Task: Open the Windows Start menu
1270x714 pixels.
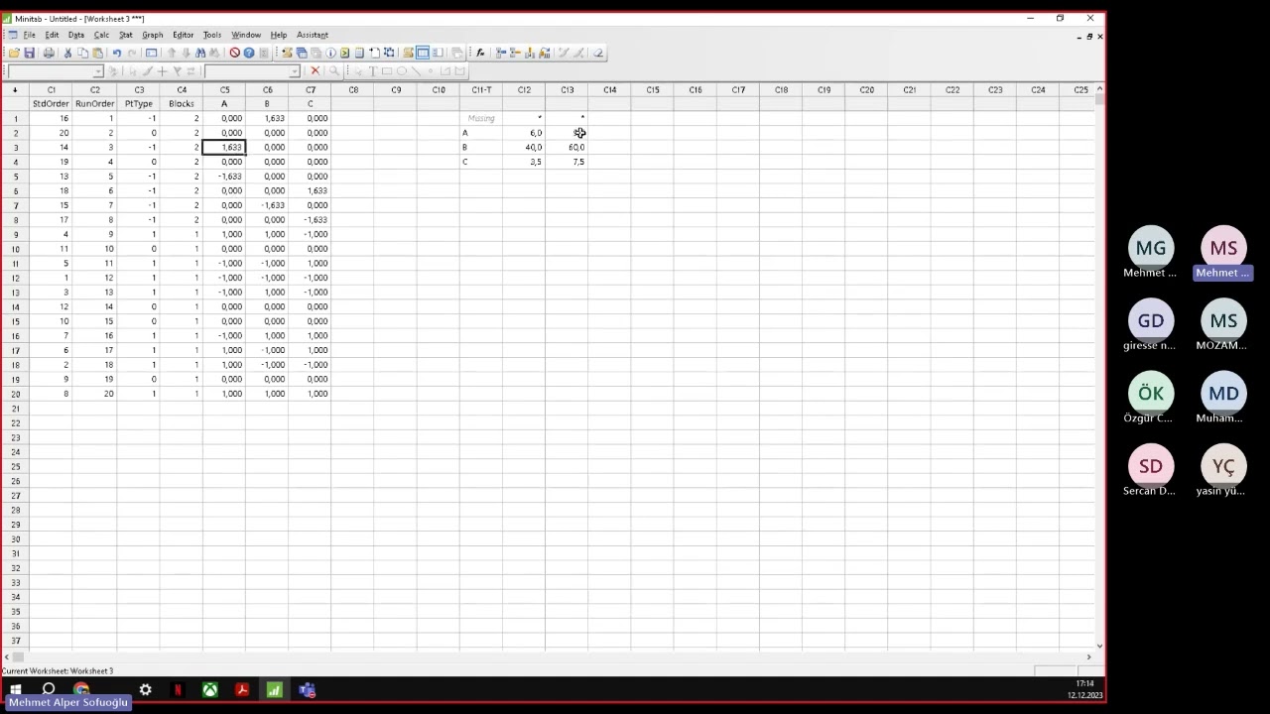Action: click(16, 689)
